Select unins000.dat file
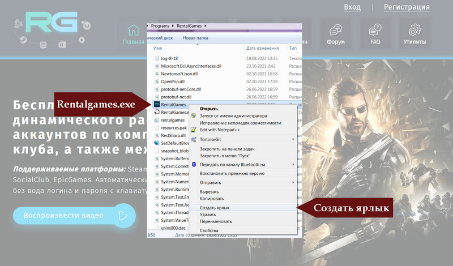453x266 pixels. (x=173, y=228)
